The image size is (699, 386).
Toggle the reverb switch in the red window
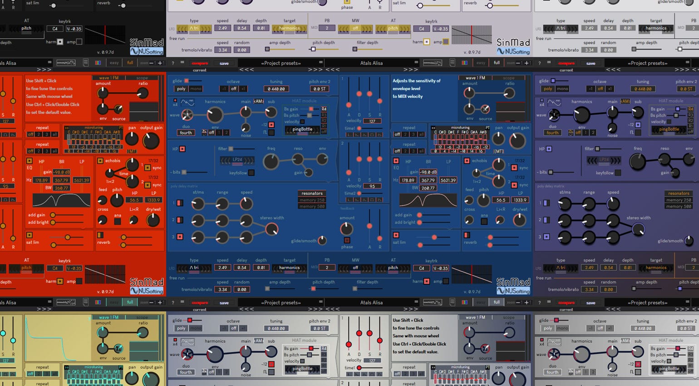point(100,235)
